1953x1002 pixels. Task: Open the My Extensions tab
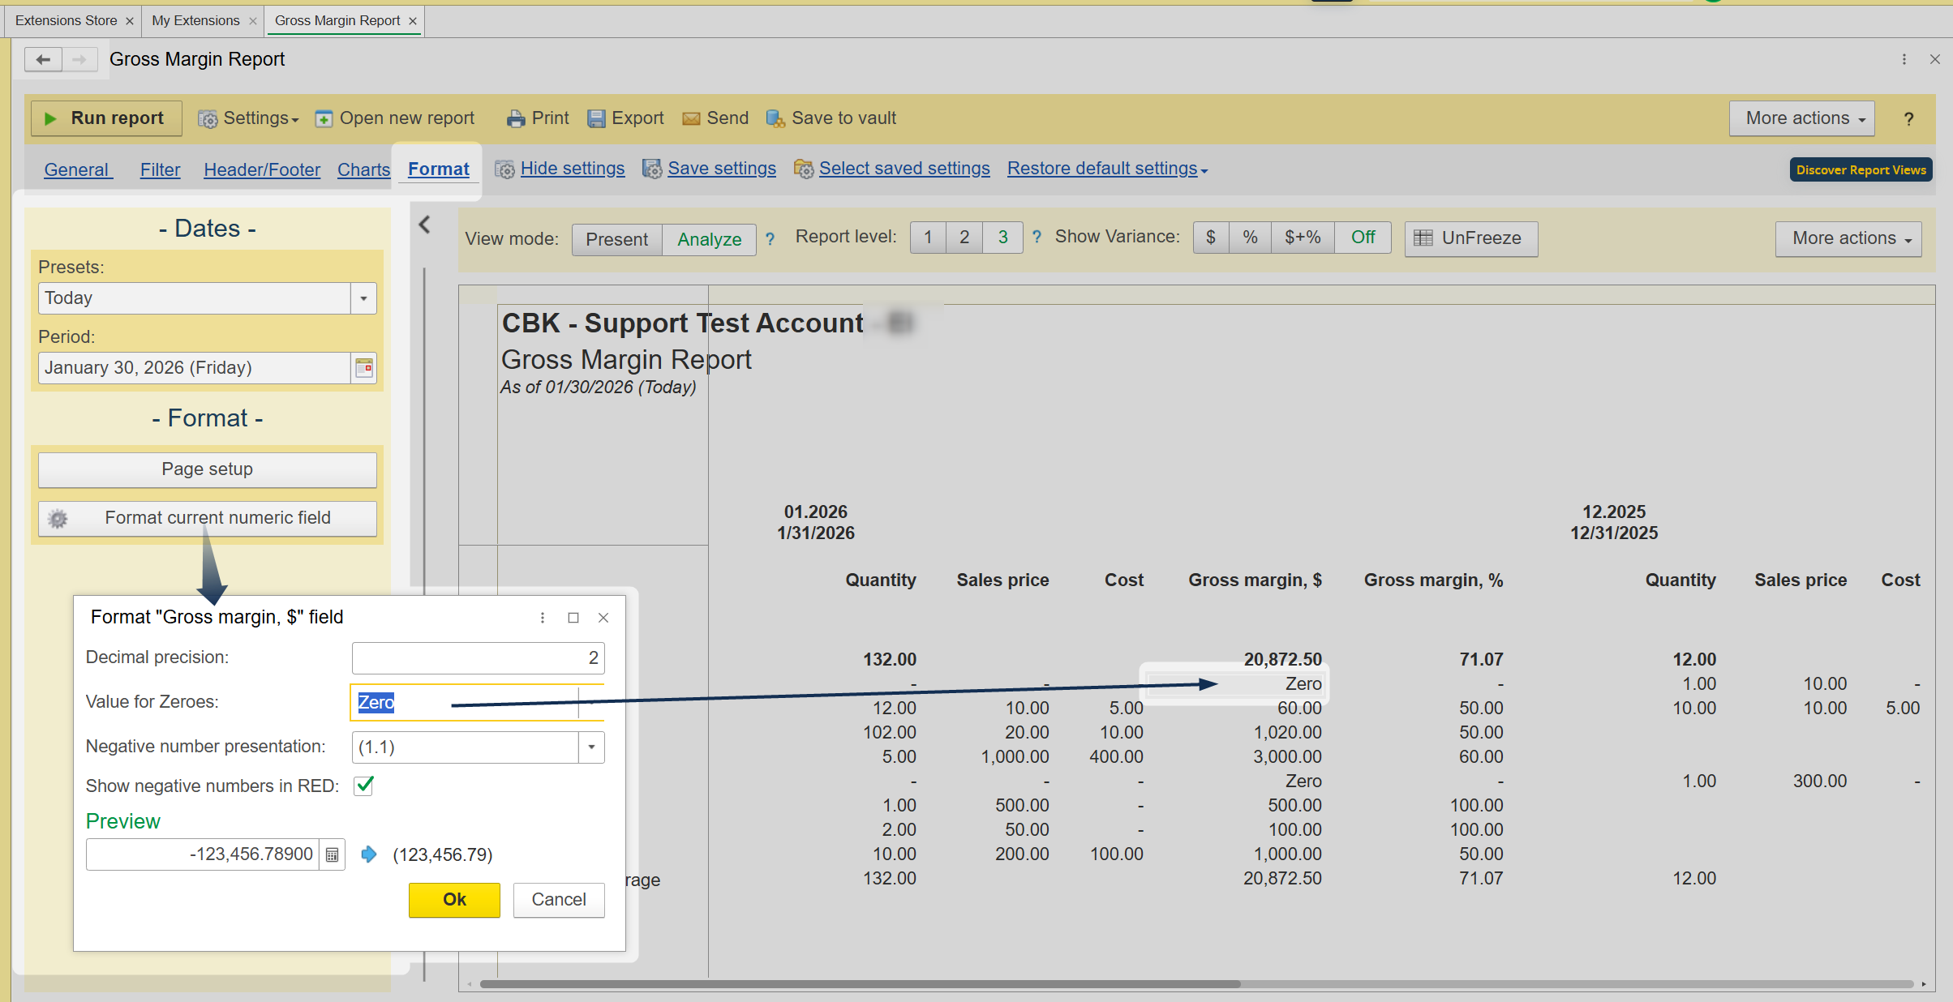point(195,20)
